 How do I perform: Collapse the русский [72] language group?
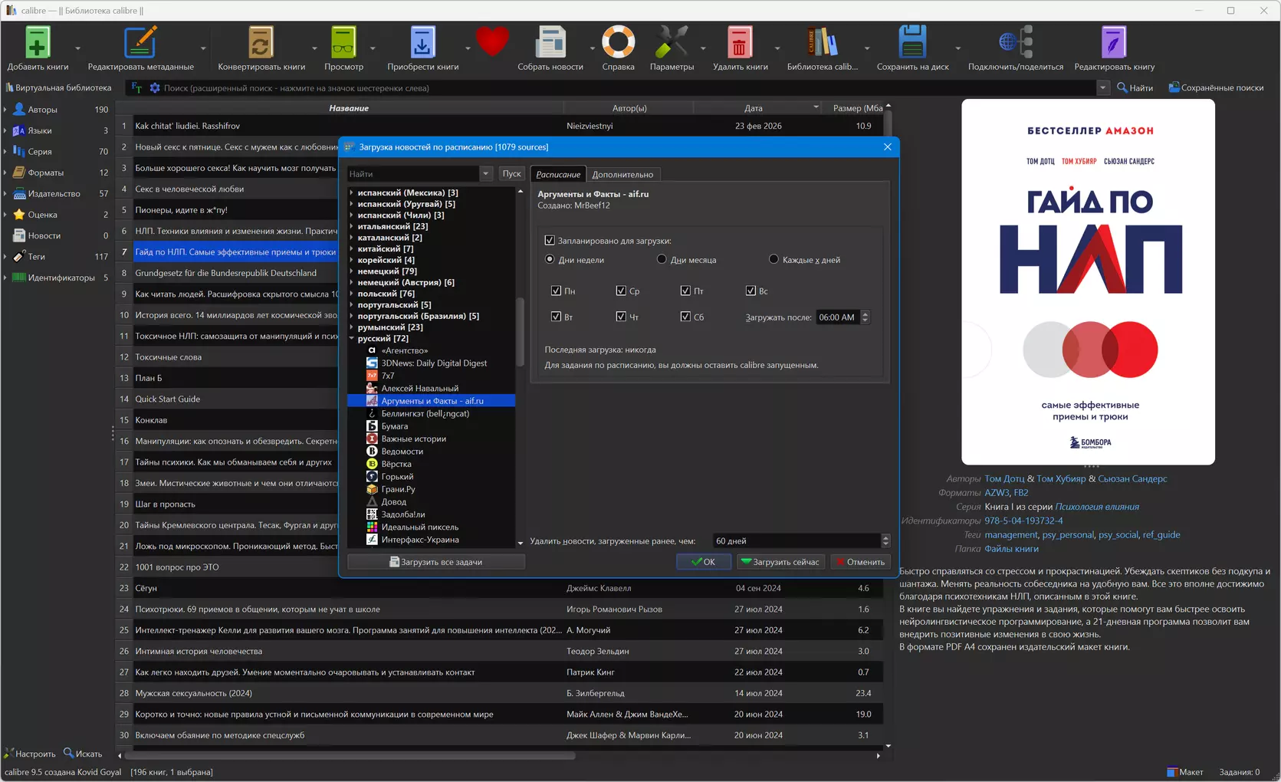pos(352,338)
